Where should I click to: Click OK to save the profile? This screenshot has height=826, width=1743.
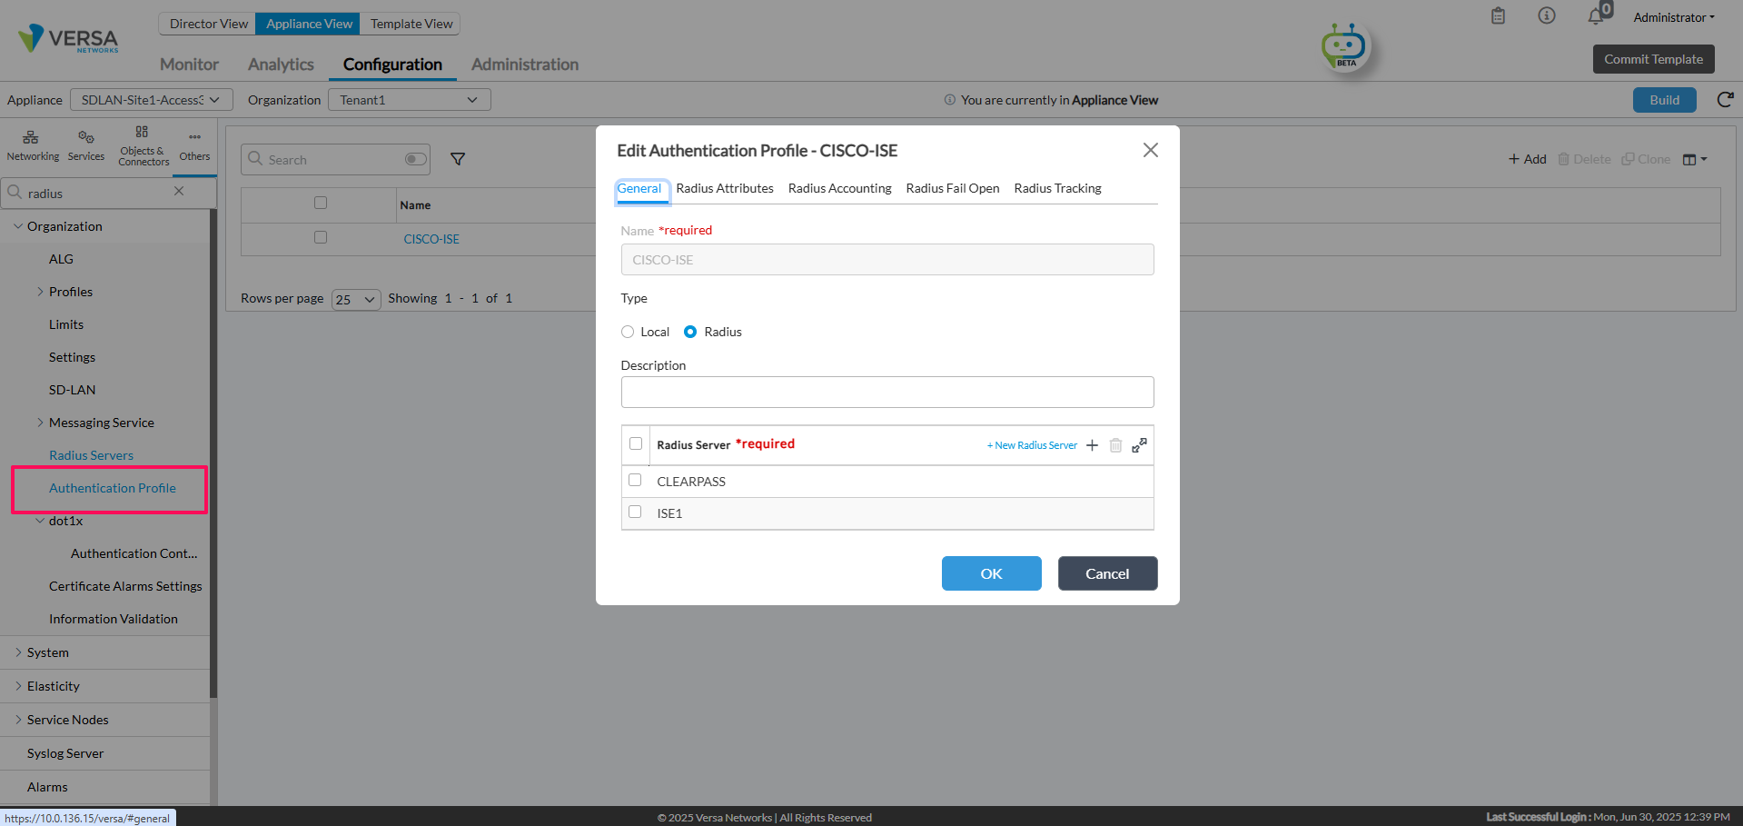coord(992,573)
